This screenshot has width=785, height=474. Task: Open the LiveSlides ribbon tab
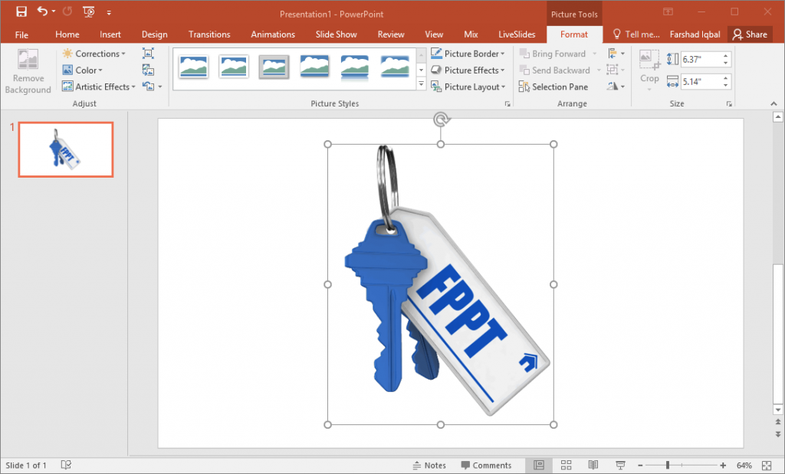516,34
